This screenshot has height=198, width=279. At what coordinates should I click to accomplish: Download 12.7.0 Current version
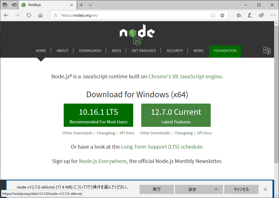click(176, 115)
